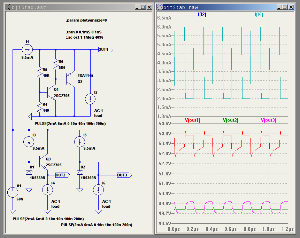The height and width of the screenshot is (238, 300).
Task: Select transistor Q2 2SA1145
Action: point(70,79)
